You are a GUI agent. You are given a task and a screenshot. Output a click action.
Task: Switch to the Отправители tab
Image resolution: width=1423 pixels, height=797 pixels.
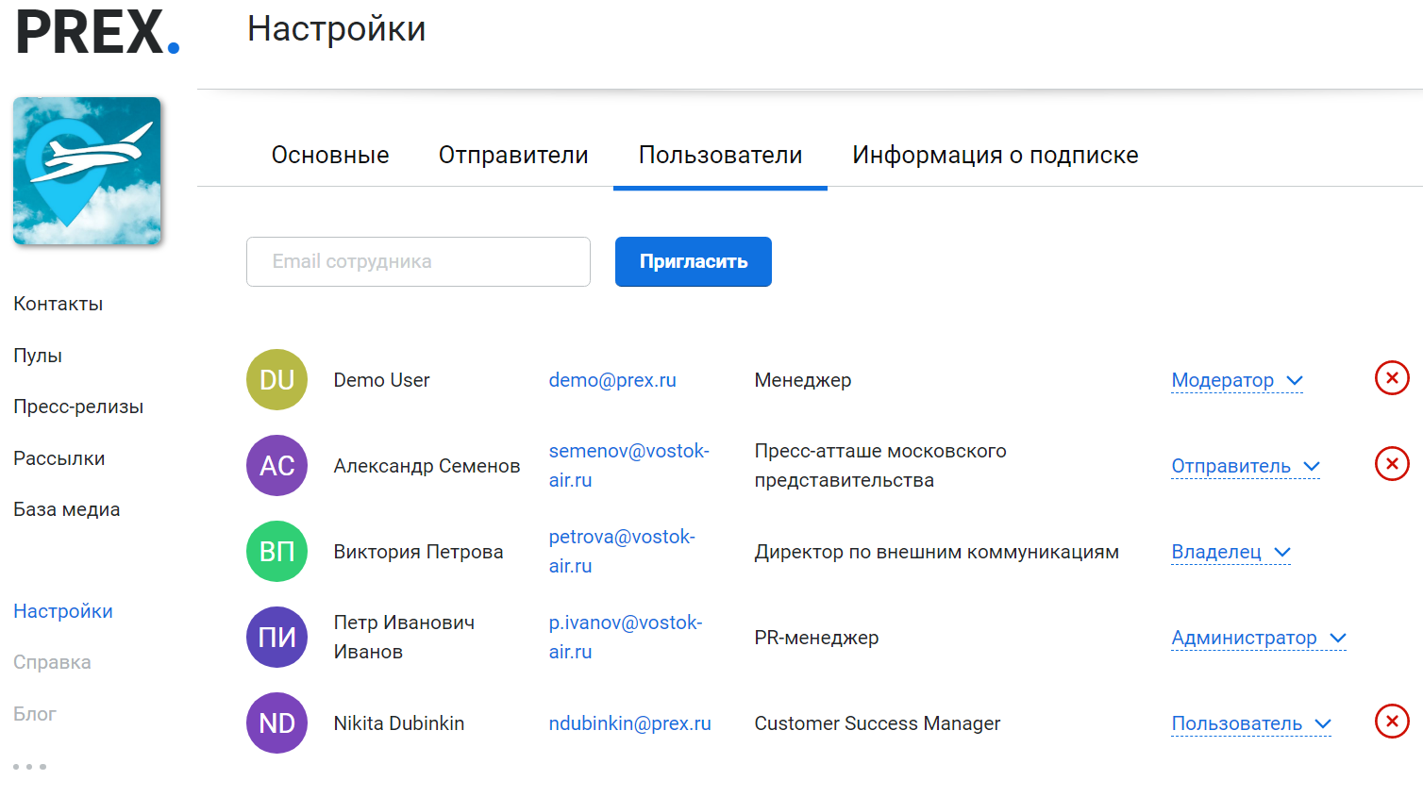point(513,155)
